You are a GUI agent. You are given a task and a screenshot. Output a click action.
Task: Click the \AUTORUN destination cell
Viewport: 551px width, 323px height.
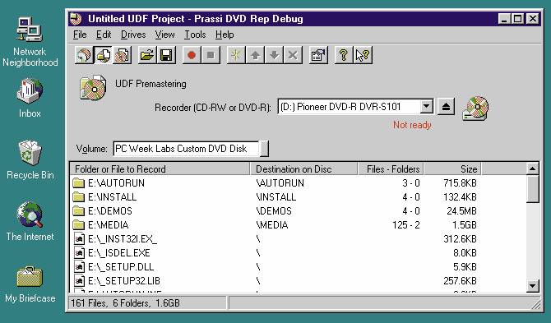coord(280,183)
